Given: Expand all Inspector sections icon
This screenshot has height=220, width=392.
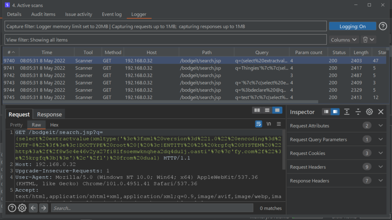Looking at the screenshot, I should [347, 112].
